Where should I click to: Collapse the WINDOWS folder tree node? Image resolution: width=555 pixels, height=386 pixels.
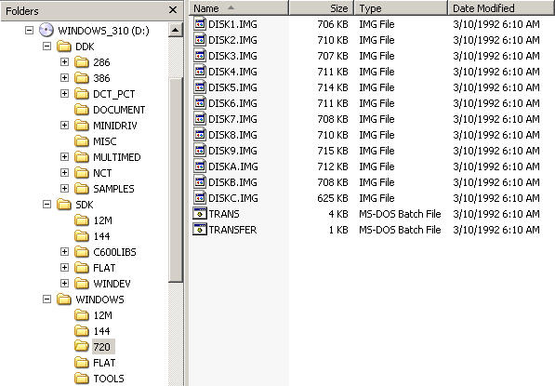click(x=46, y=299)
